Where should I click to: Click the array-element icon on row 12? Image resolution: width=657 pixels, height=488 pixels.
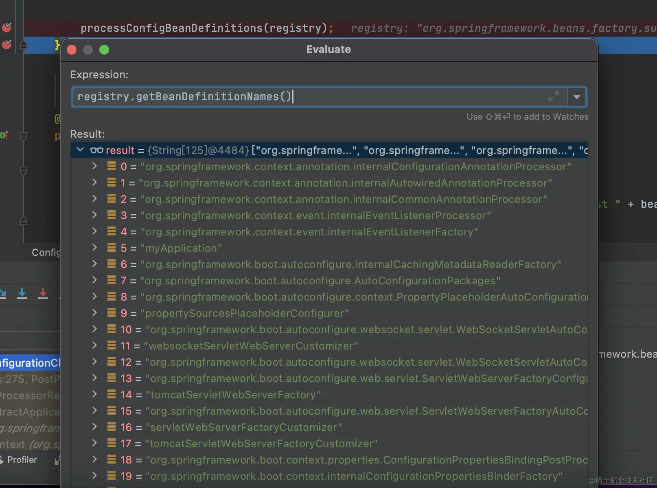click(112, 362)
